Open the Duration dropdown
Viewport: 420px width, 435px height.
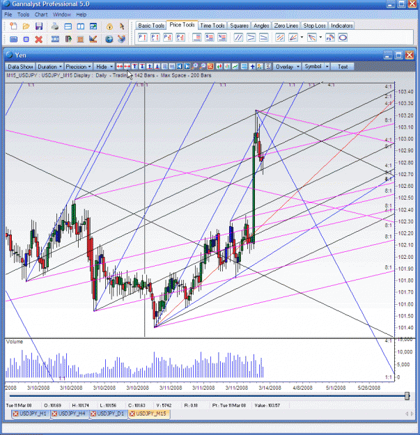(x=49, y=67)
